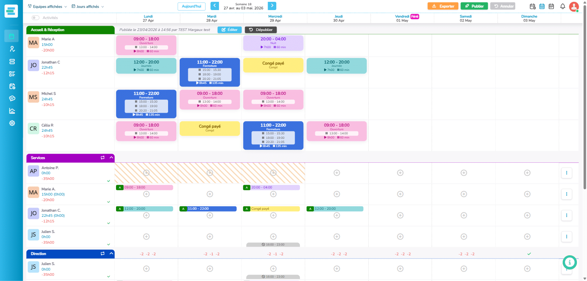Screen dimensions: 587x281
Task: Open the employee check sidebar icon
Action: click(12, 49)
